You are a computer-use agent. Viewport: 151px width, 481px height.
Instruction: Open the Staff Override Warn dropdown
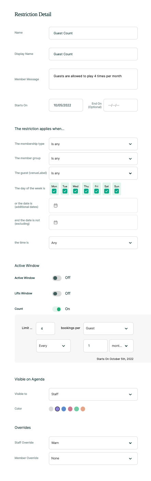93,443
